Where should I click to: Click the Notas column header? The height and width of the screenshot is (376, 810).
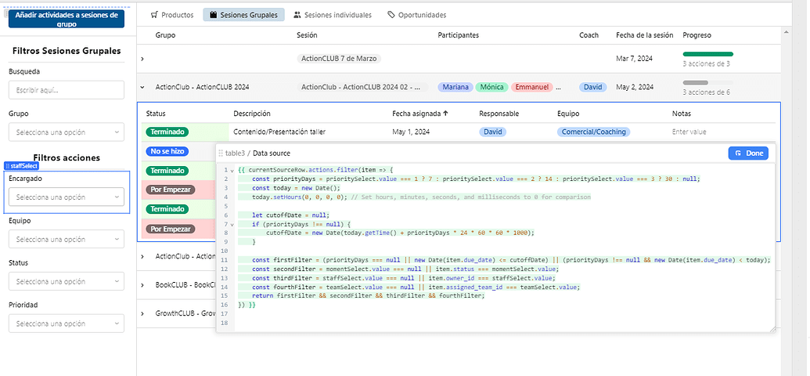(x=681, y=114)
